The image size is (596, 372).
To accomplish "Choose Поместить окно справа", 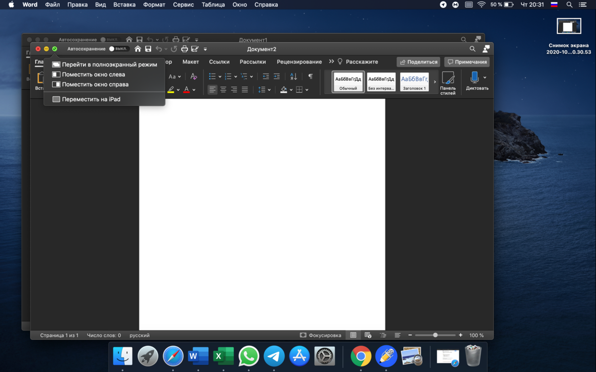I will (x=104, y=84).
